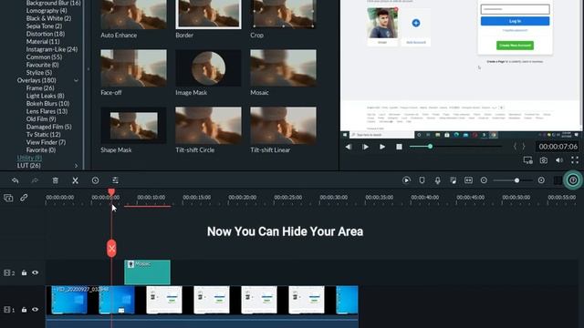Screen dimensions: 584x328
Task: Select the Border effect thumbnail
Action: (x=208, y=14)
